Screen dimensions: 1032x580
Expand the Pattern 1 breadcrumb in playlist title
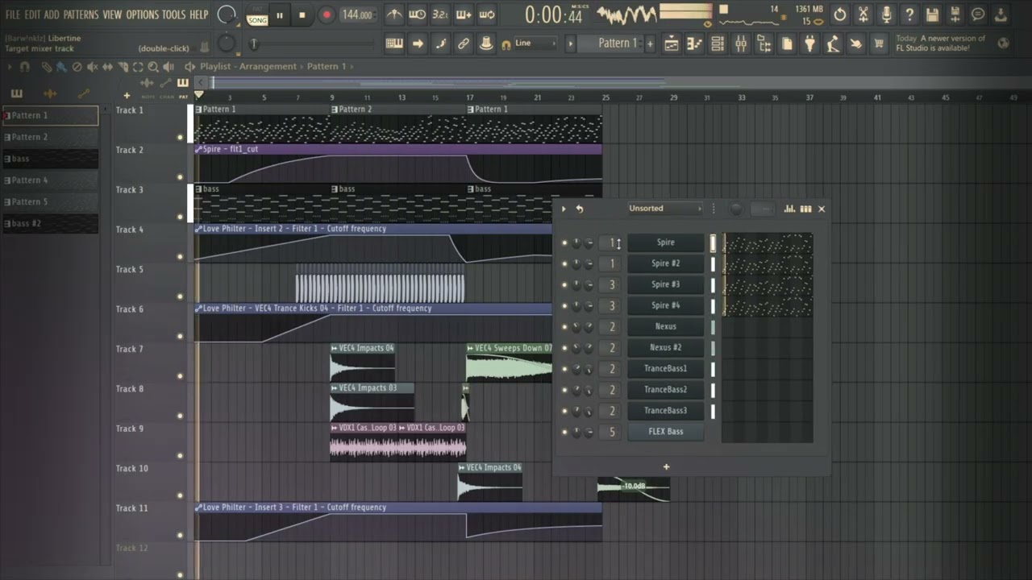click(327, 66)
